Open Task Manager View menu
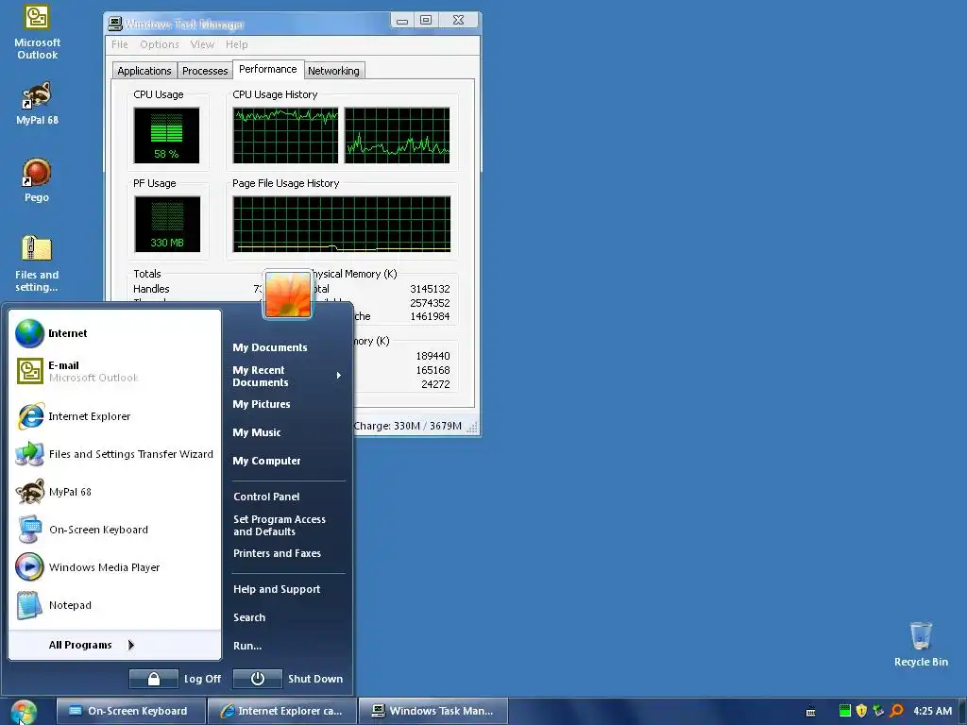Screen dimensions: 967x725 point(202,44)
